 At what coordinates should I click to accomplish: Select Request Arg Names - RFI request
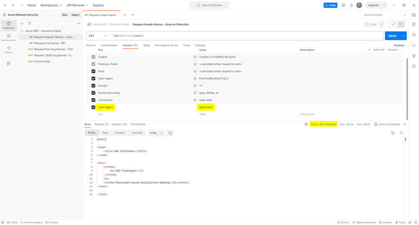50,43
